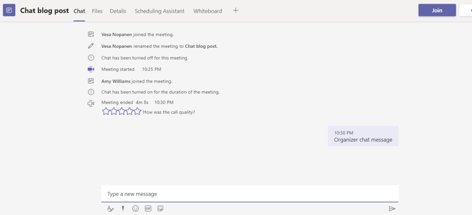Click the plus icon to add a tab
Screen dimensions: 472x215
point(236,11)
